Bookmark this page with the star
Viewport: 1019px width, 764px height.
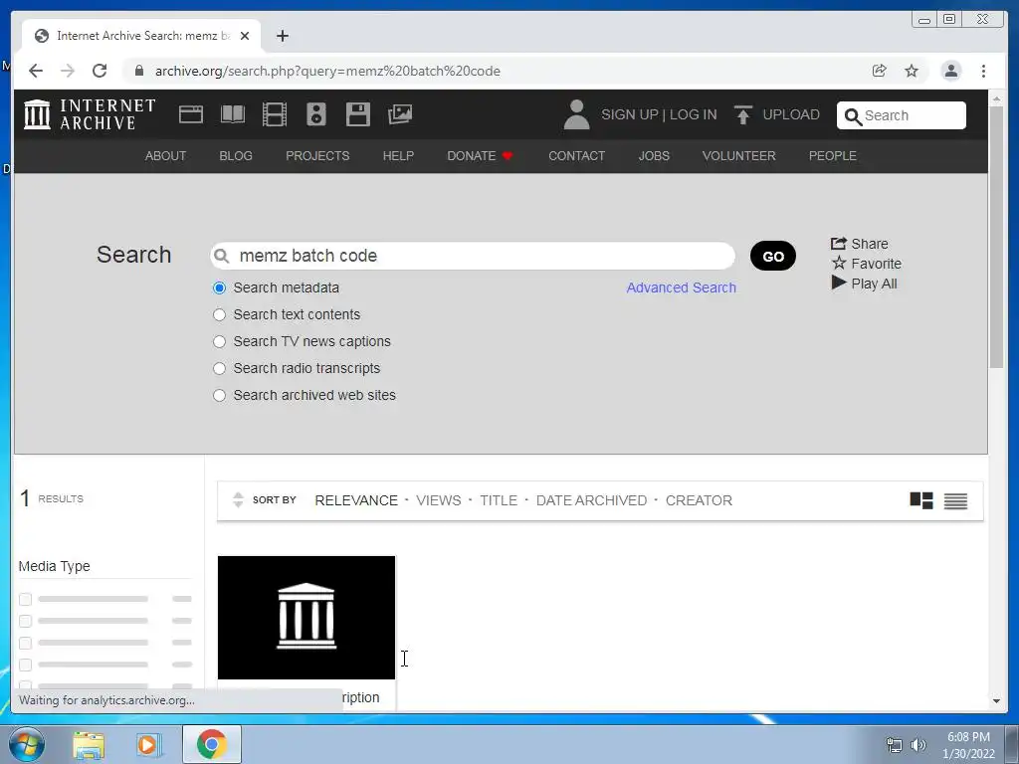912,71
